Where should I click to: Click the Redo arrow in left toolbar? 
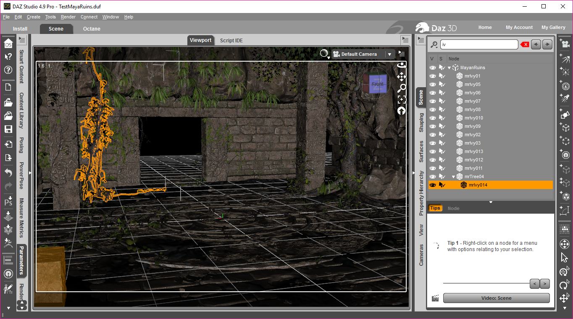pos(8,186)
